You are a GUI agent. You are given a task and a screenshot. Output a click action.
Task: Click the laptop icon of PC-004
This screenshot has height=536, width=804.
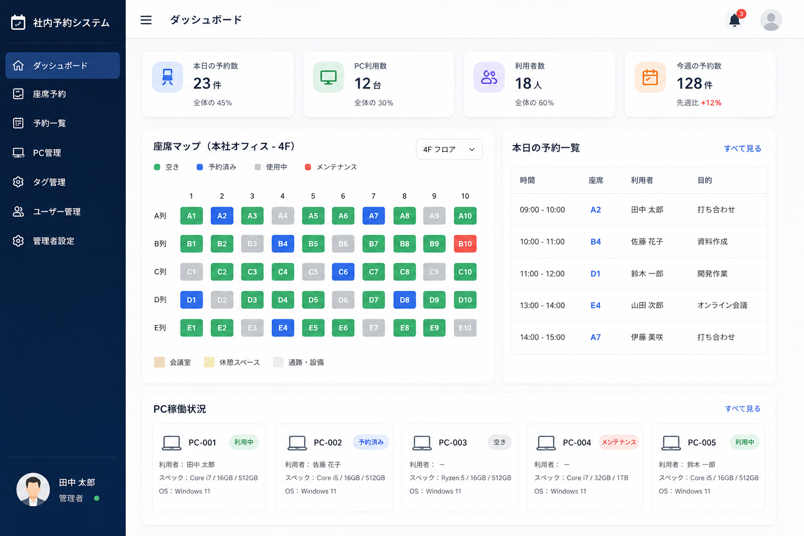point(546,443)
